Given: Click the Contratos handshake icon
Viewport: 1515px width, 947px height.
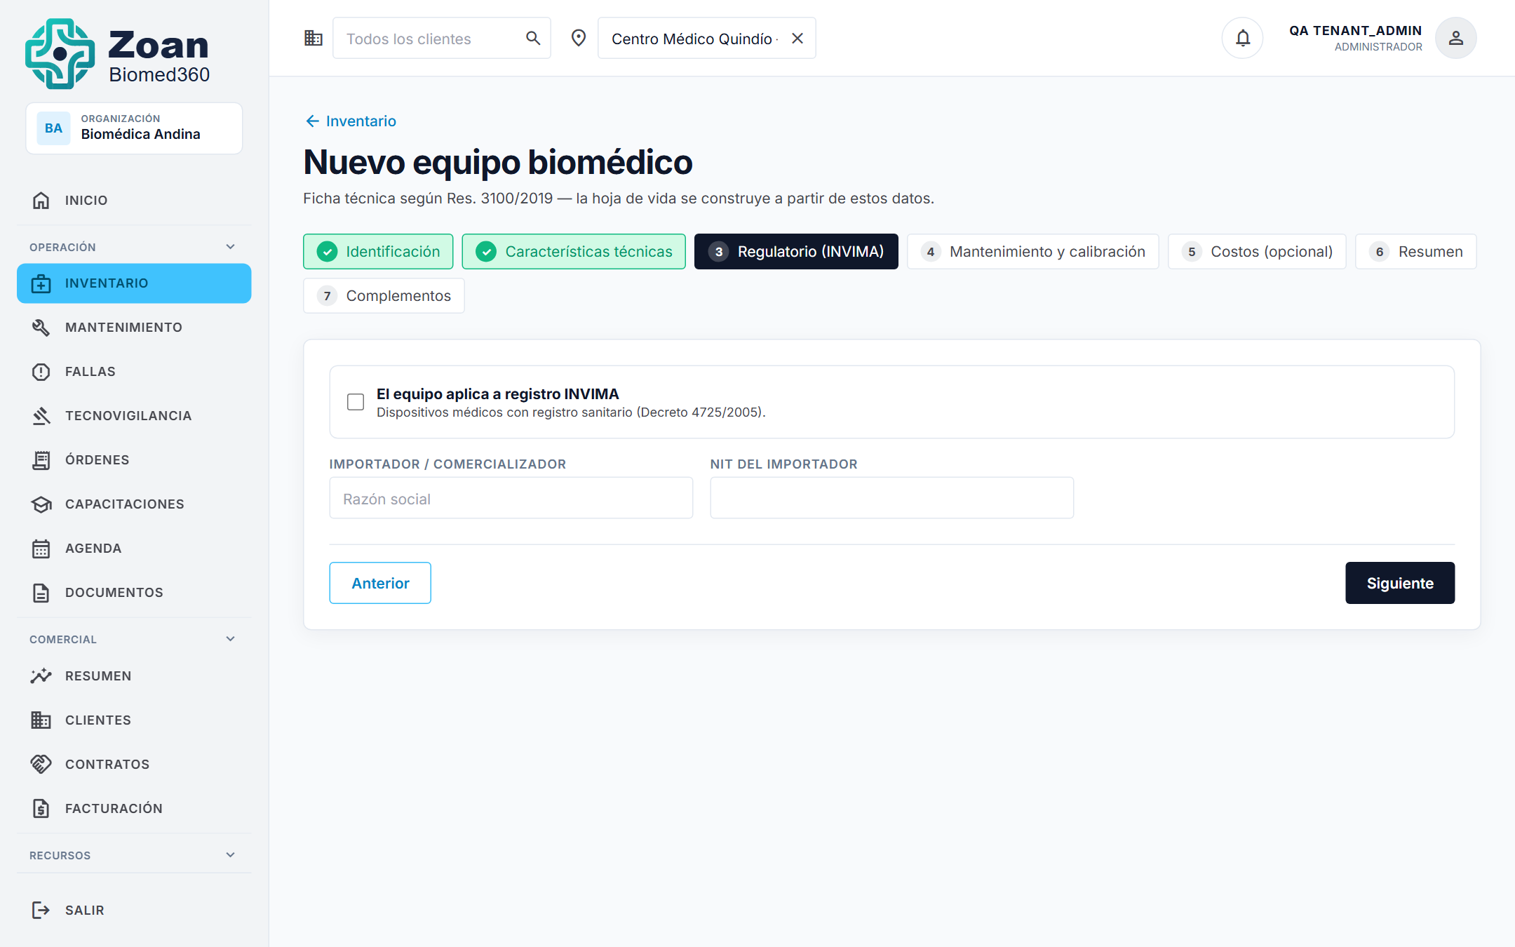Looking at the screenshot, I should pyautogui.click(x=41, y=765).
